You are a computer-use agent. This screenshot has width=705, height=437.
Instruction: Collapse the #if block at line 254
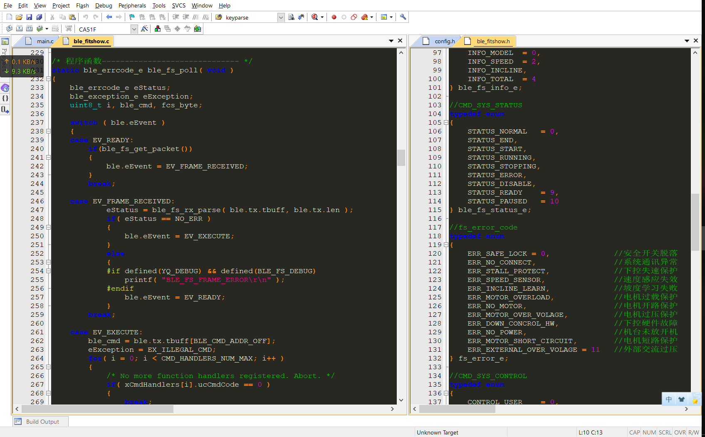coord(48,271)
